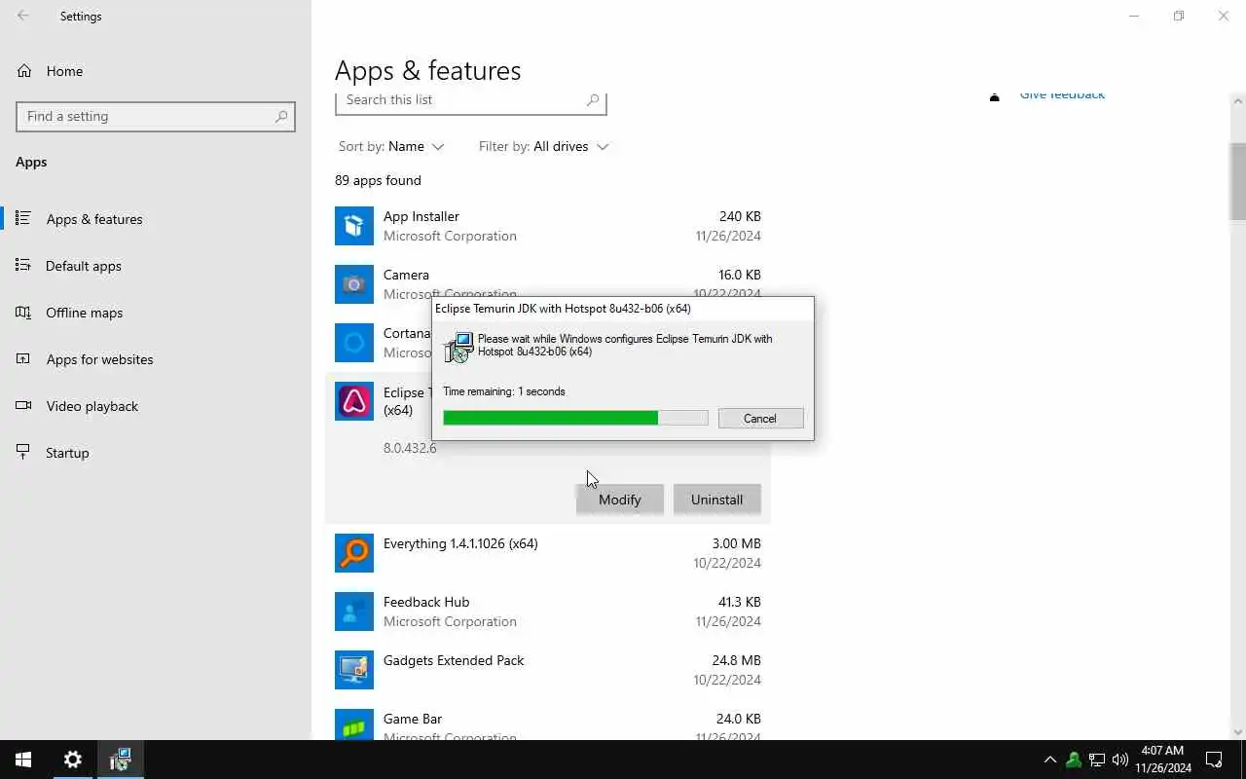The height and width of the screenshot is (779, 1246).
Task: Click the Modify button
Action: 620,500
